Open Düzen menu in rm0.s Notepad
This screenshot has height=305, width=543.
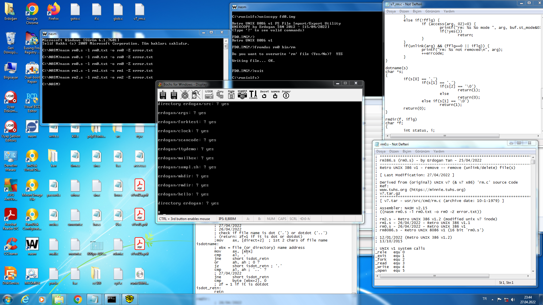point(394,151)
